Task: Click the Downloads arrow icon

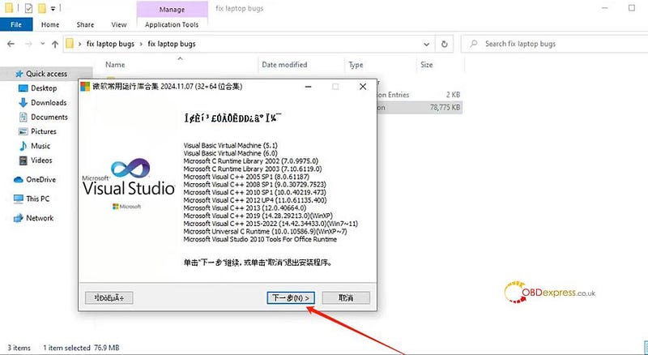Action: pos(23,103)
